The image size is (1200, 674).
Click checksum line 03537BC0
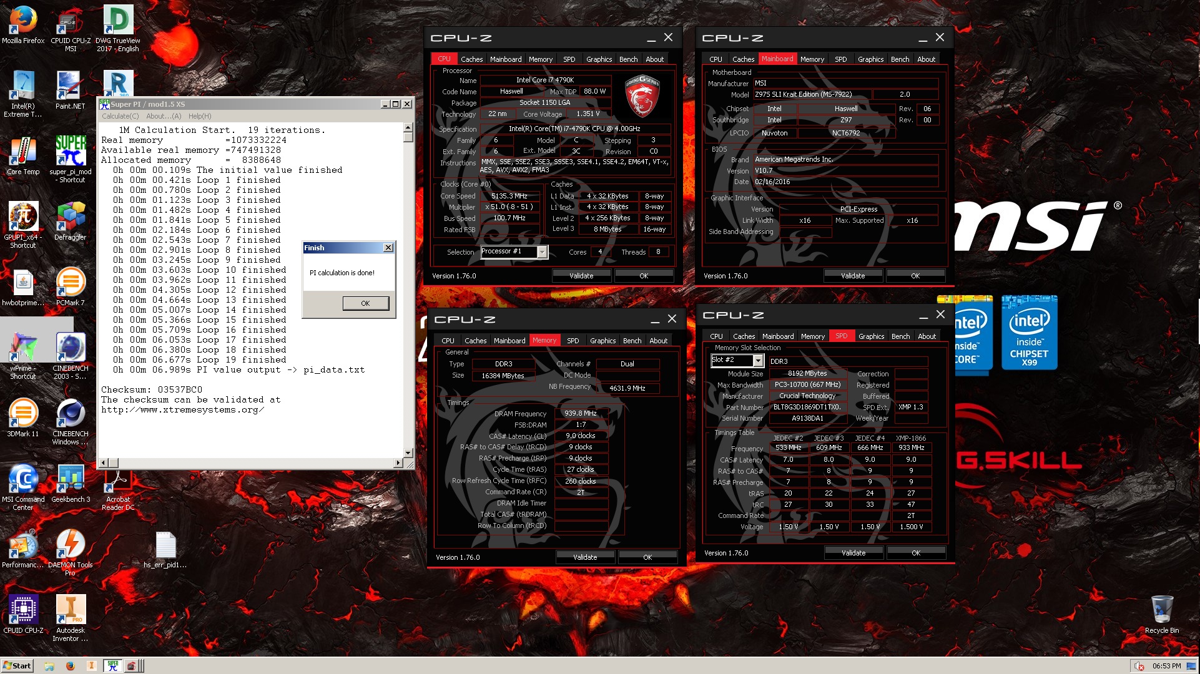point(152,389)
